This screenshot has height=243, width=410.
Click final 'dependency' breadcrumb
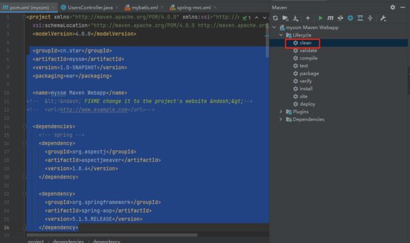point(107,241)
